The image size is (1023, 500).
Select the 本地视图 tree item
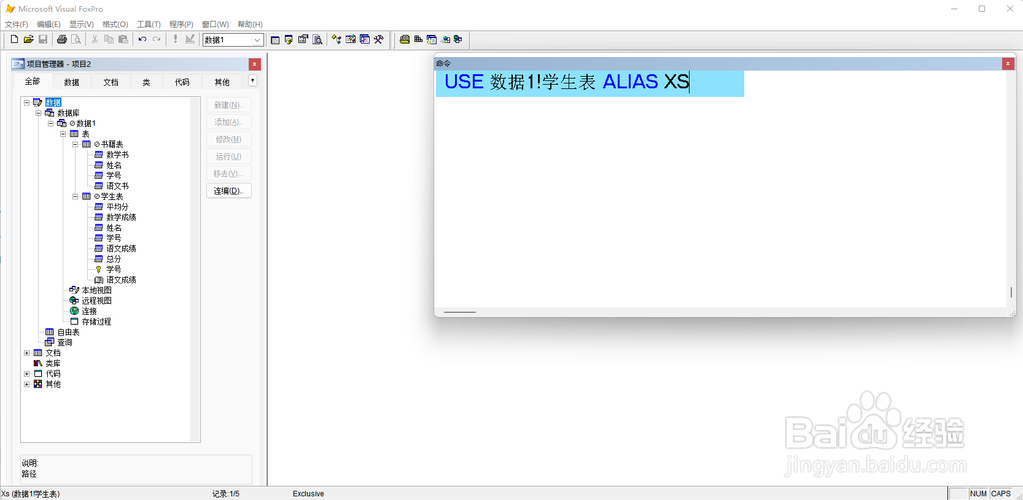pyautogui.click(x=96, y=290)
